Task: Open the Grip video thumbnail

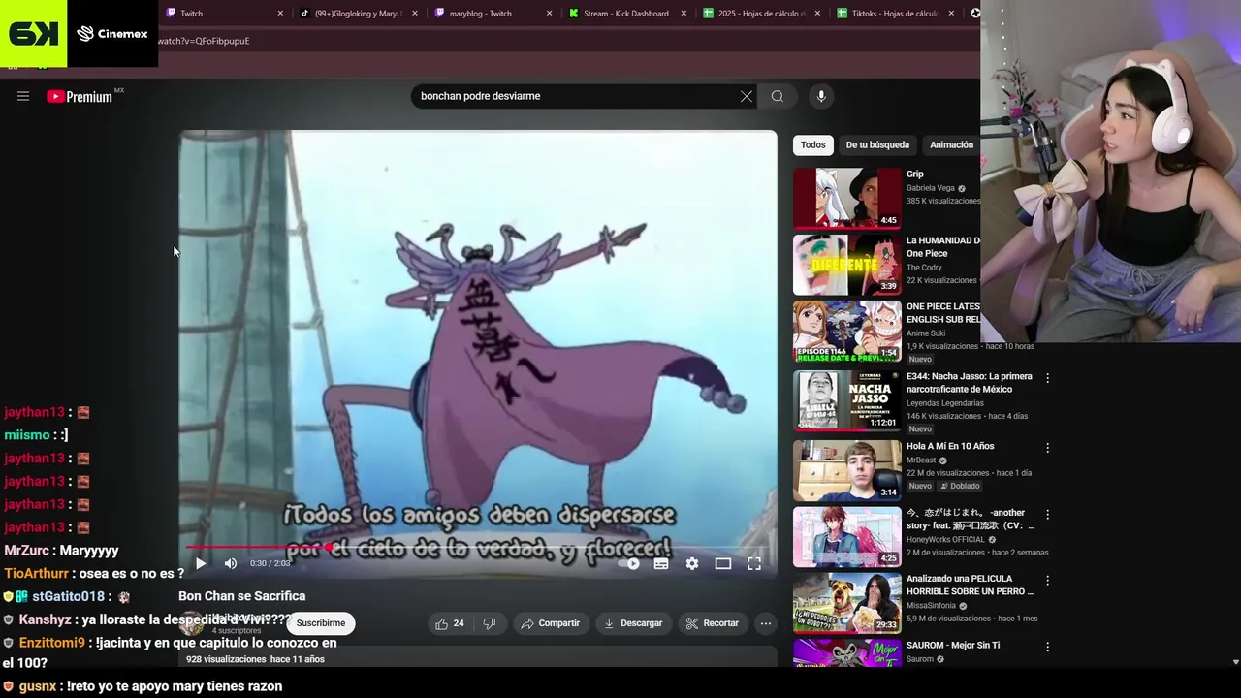Action: (x=847, y=198)
